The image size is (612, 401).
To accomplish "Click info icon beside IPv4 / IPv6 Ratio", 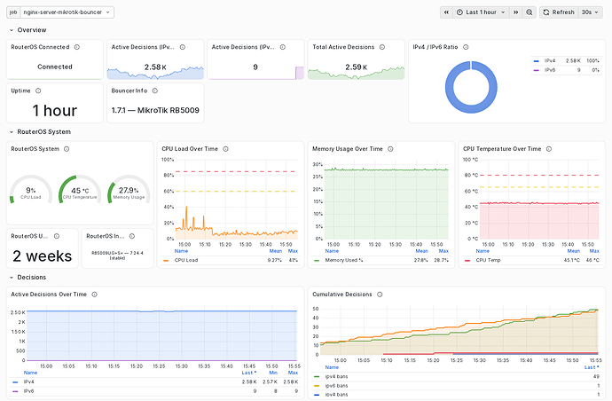I will click(x=466, y=47).
